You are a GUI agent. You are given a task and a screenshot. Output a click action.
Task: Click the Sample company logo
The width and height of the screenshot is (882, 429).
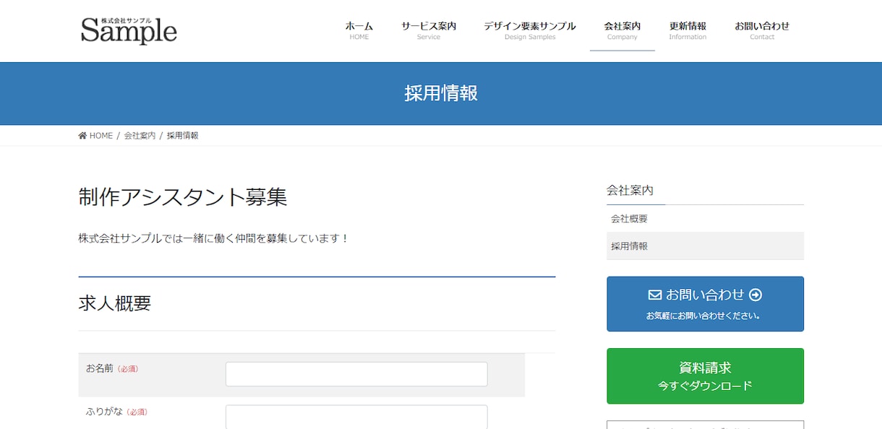click(x=129, y=30)
